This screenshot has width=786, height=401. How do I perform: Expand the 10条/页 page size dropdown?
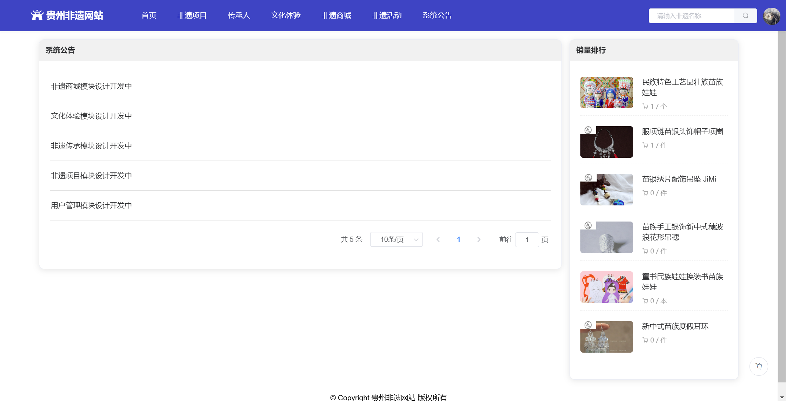coord(396,239)
